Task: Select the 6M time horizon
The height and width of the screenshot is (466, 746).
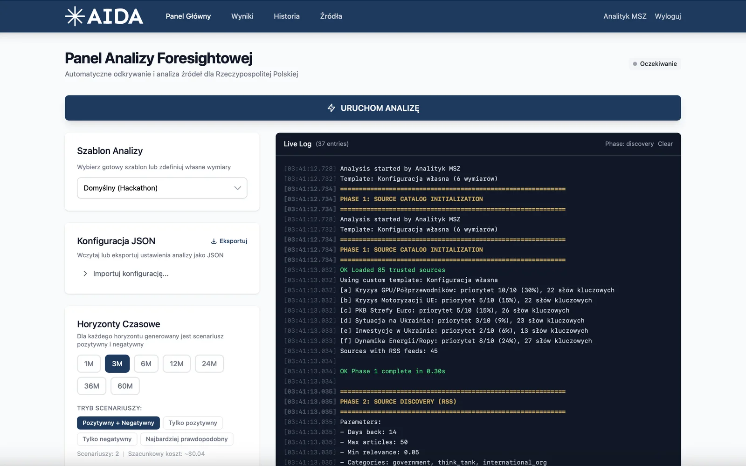Action: [146, 364]
